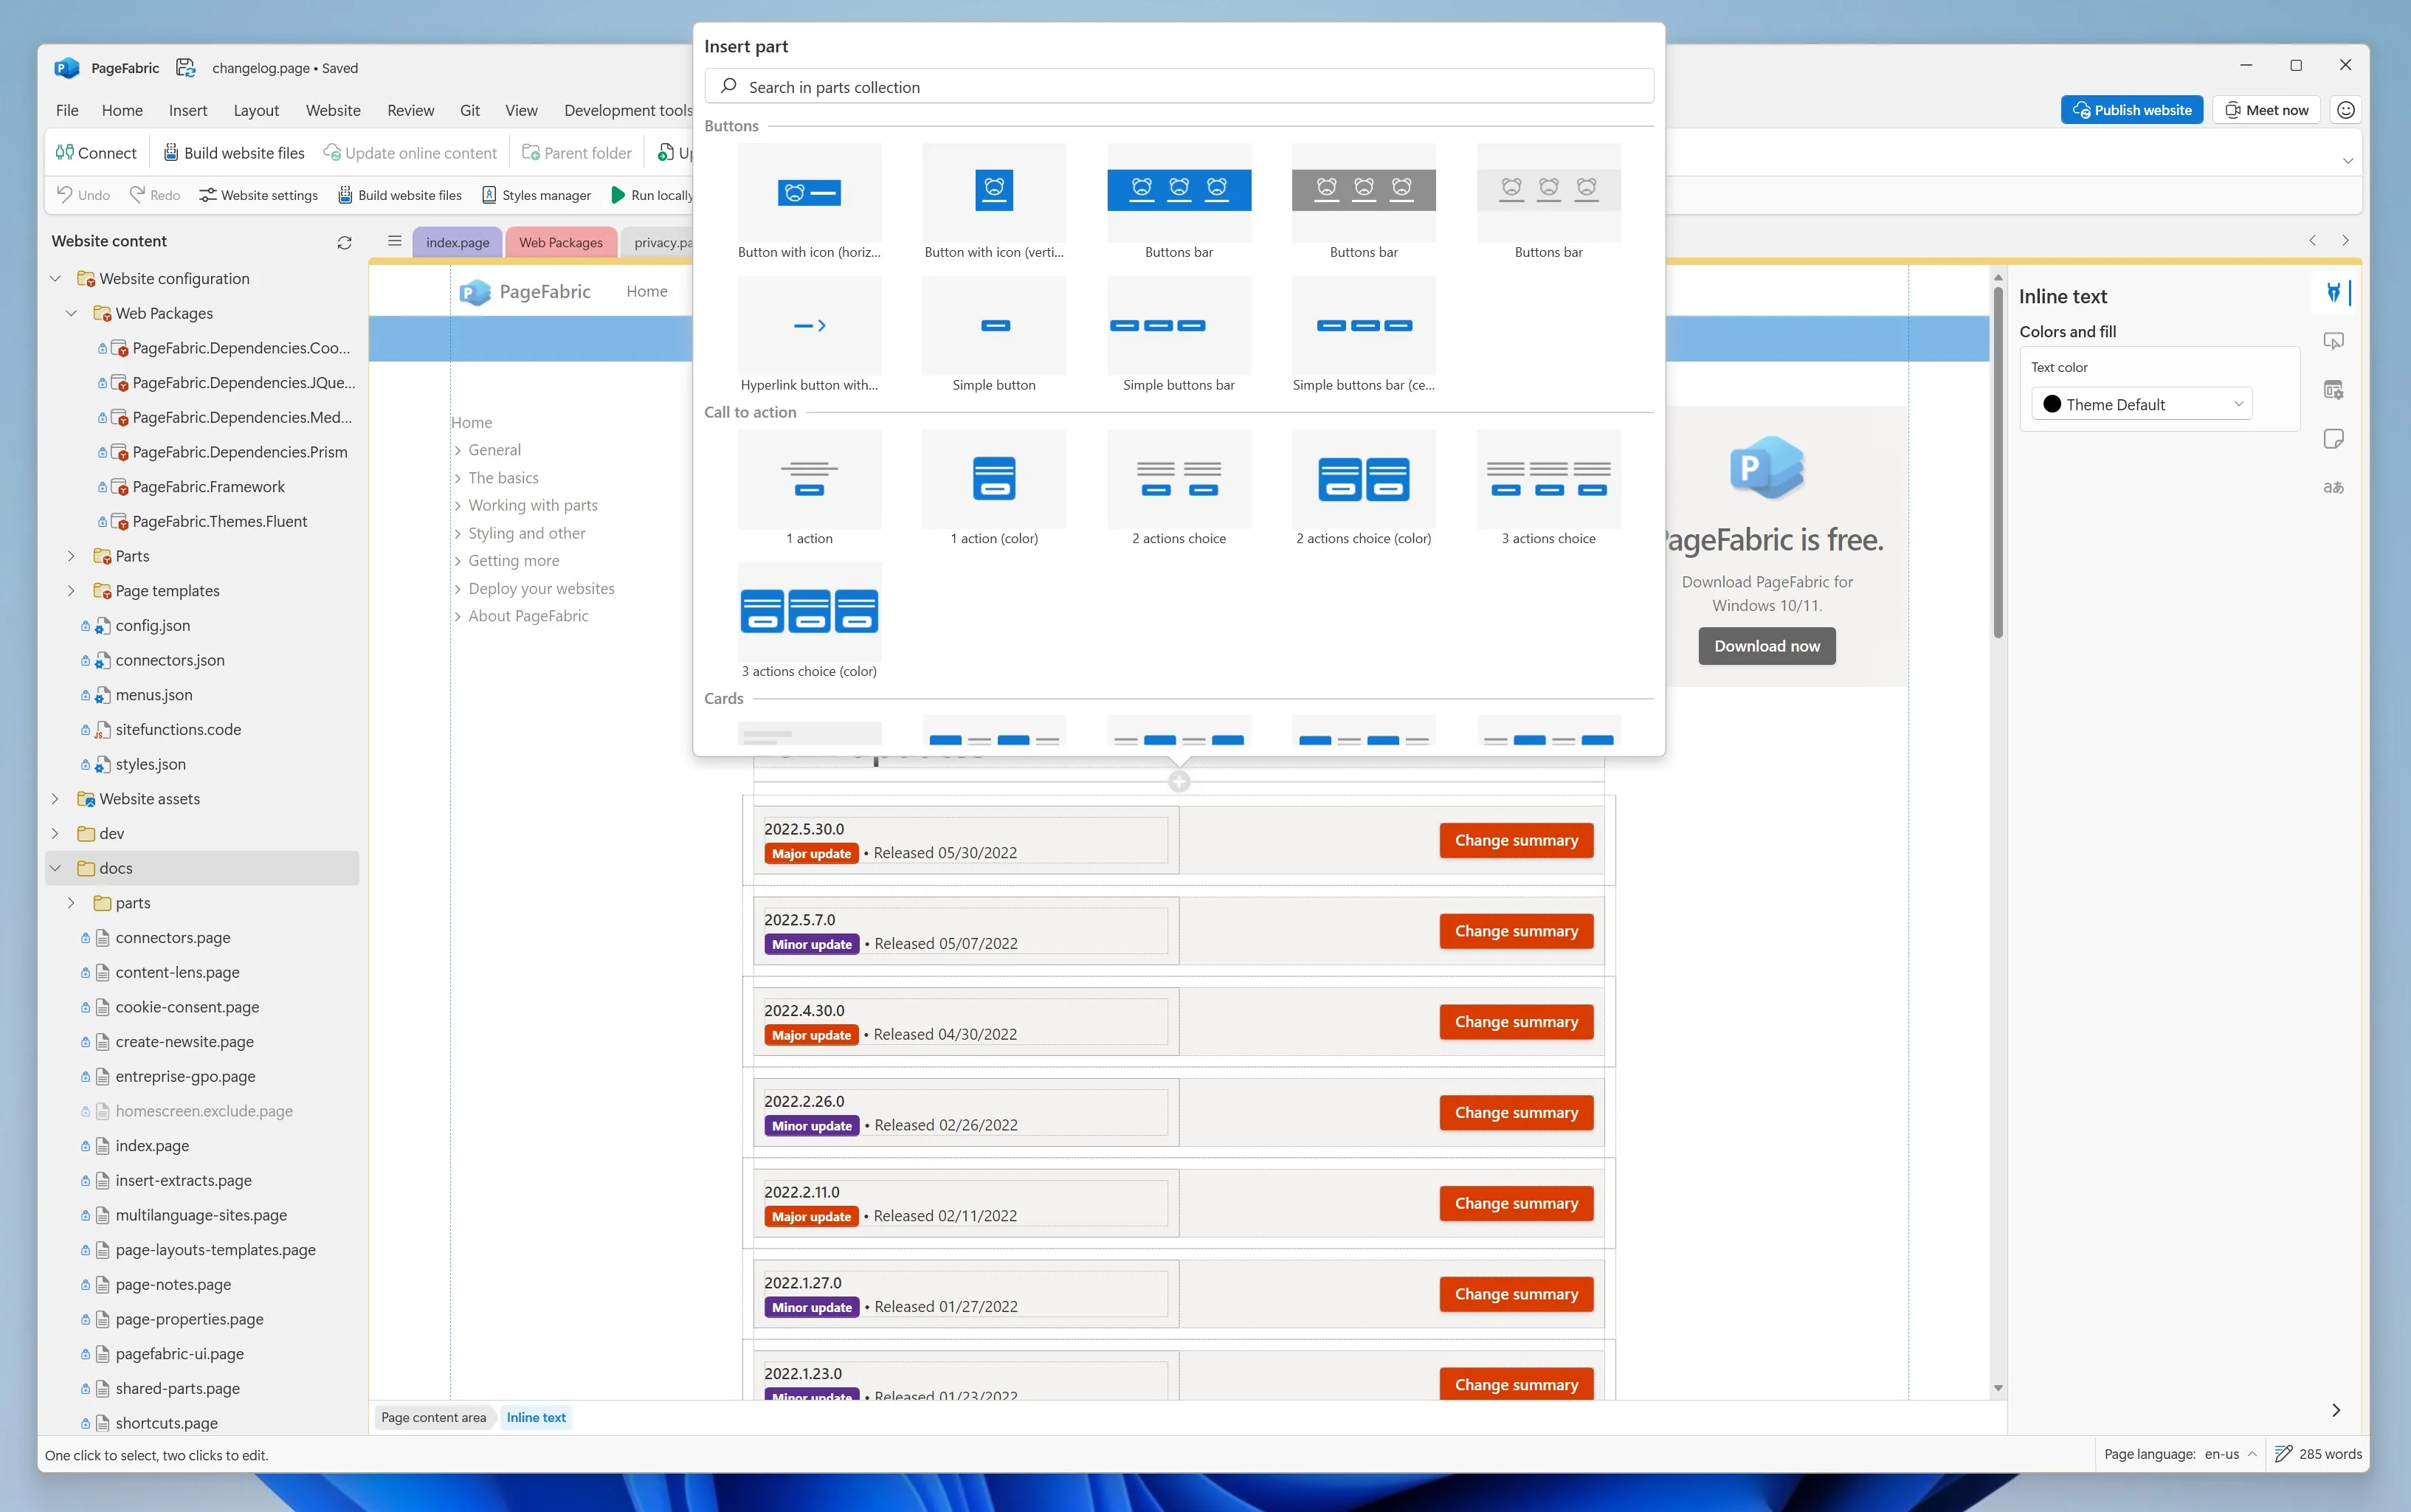Click the Connect toolbar icon
Viewport: 2411px width, 1512px height.
click(x=65, y=152)
